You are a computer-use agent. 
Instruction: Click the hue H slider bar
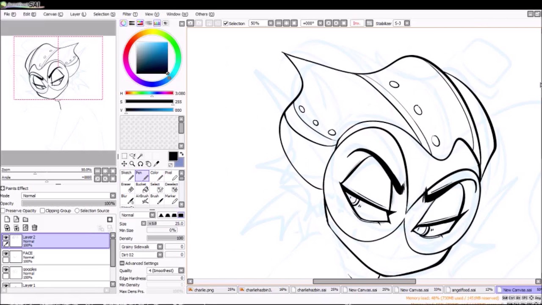coord(149,93)
